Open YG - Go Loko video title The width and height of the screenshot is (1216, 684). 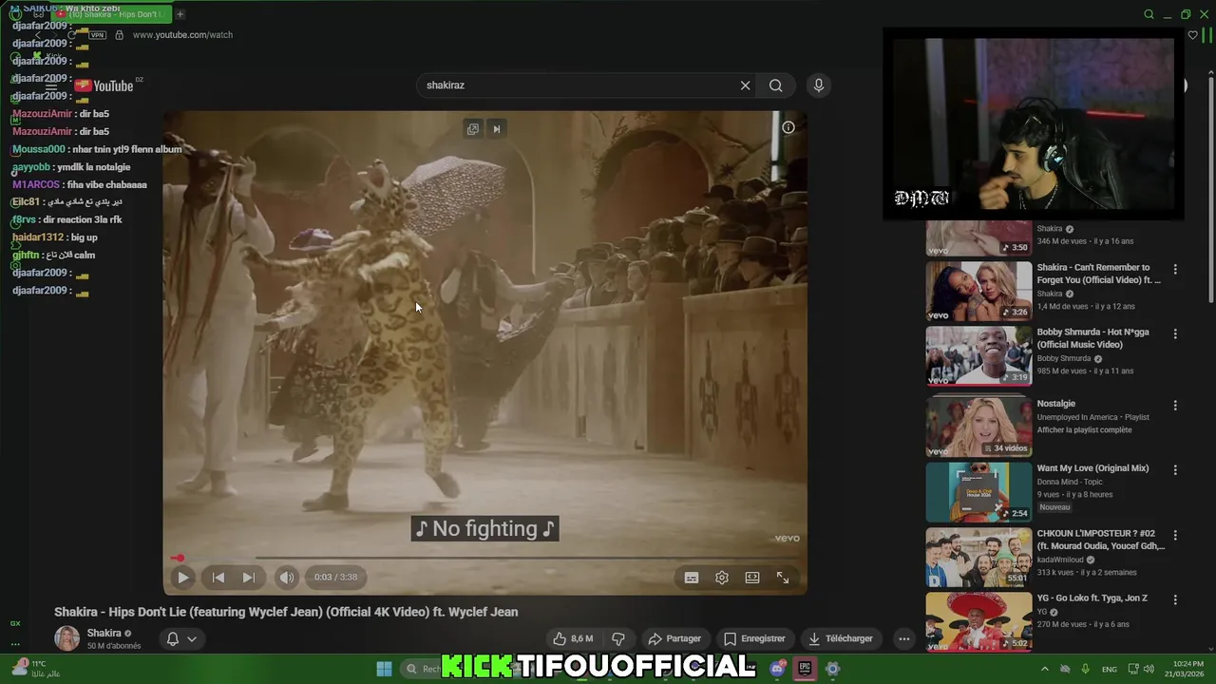point(1092,598)
